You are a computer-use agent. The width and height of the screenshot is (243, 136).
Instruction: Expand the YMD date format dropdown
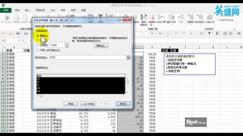pyautogui.click(x=67, y=45)
